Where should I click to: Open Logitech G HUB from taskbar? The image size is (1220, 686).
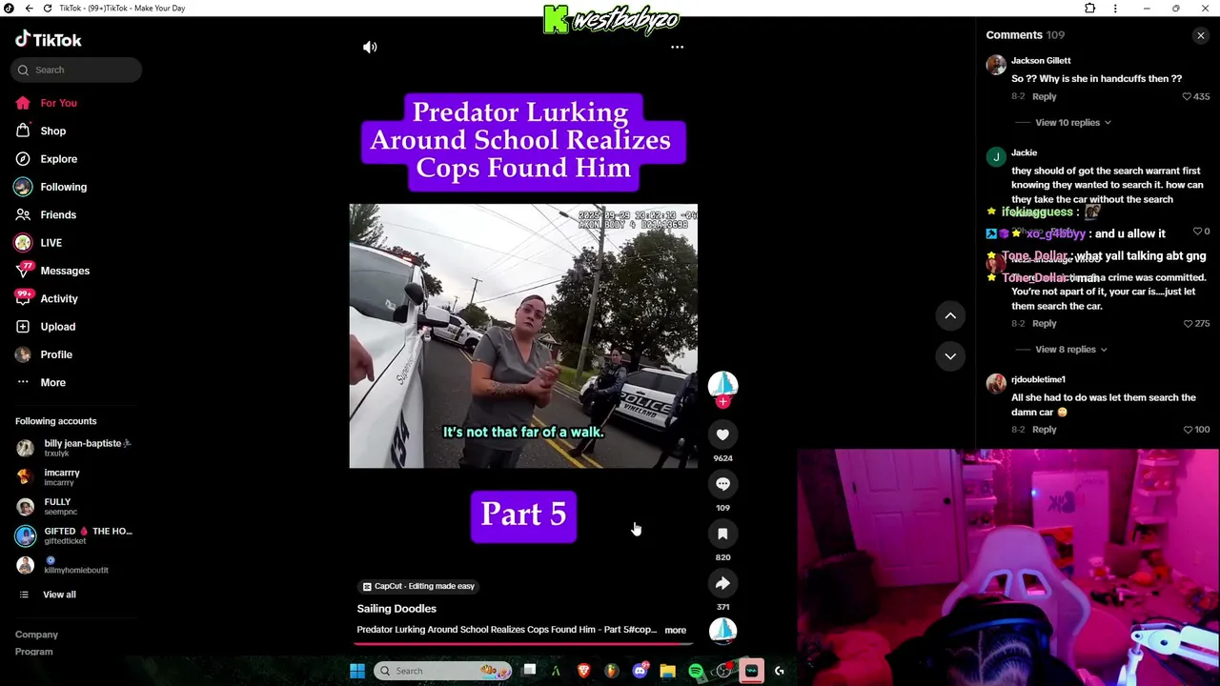tap(779, 671)
